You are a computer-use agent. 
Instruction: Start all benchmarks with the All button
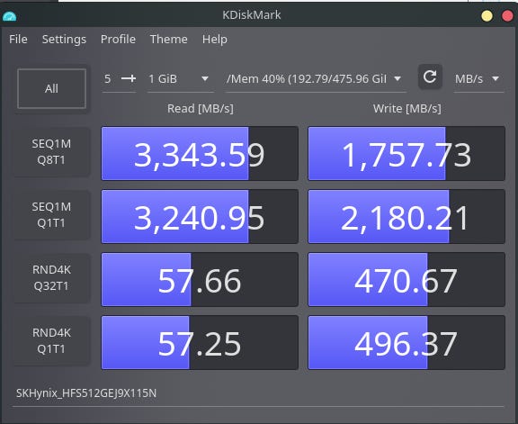(x=51, y=88)
